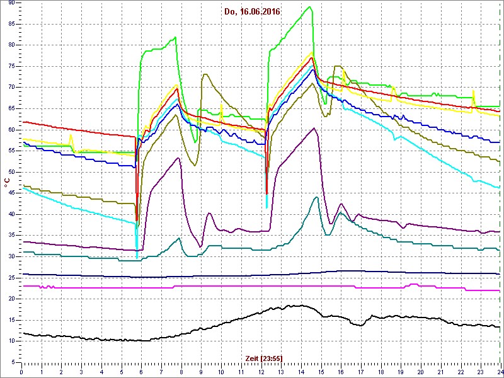Click hour 18 on the time axis

click(x=381, y=372)
